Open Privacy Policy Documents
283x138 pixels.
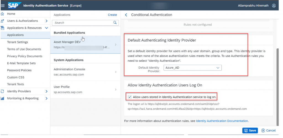coord(25,56)
